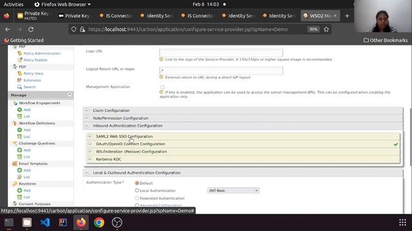
Task: Select Federated Authentication radio button
Action: pyautogui.click(x=137, y=198)
